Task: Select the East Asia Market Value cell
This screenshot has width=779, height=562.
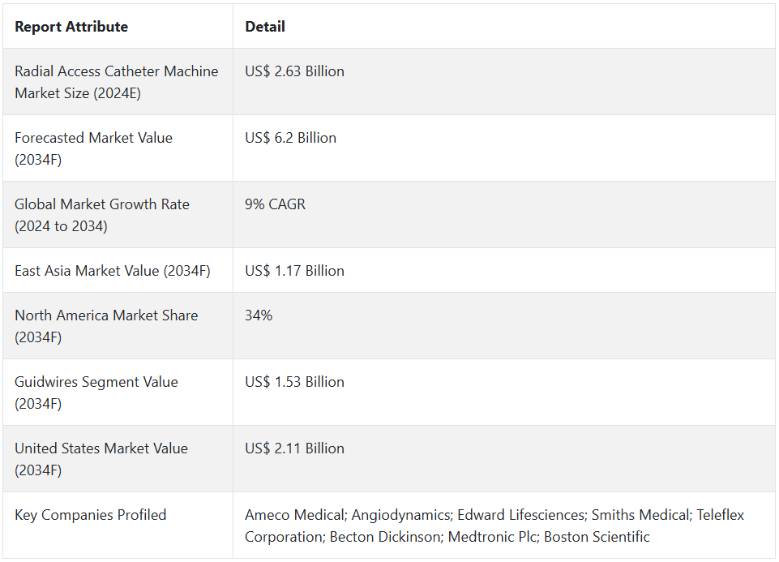Action: click(x=112, y=271)
